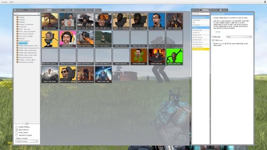Pick the Skibidi Toilet Saw fiery icon
Screen dimensions: 267x150
click(x=156, y=57)
